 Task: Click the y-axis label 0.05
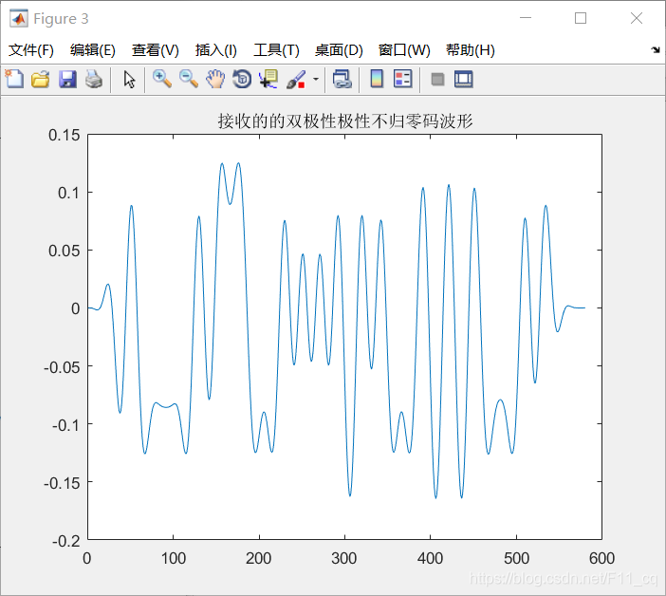point(64,251)
